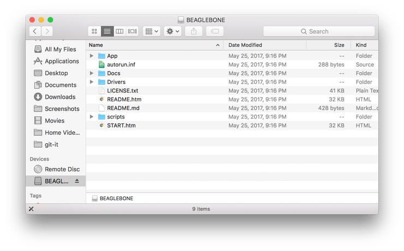
Task: Switch to icon view
Action: coord(94,32)
